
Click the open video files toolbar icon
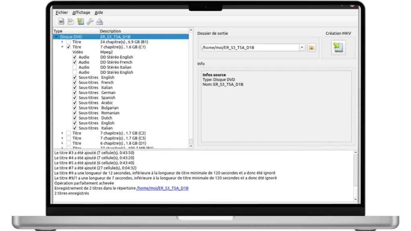click(61, 22)
